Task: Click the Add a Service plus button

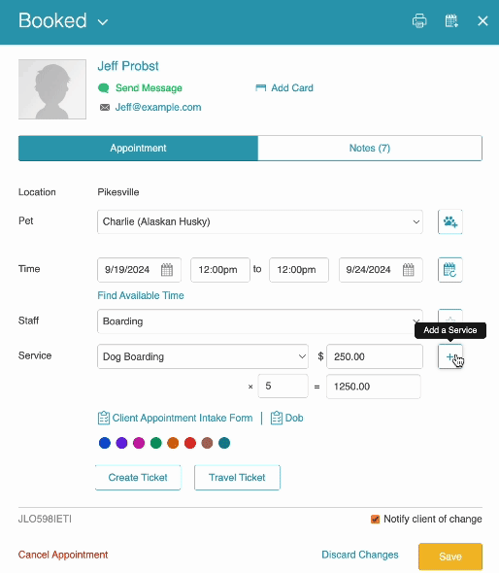Action: [x=450, y=356]
